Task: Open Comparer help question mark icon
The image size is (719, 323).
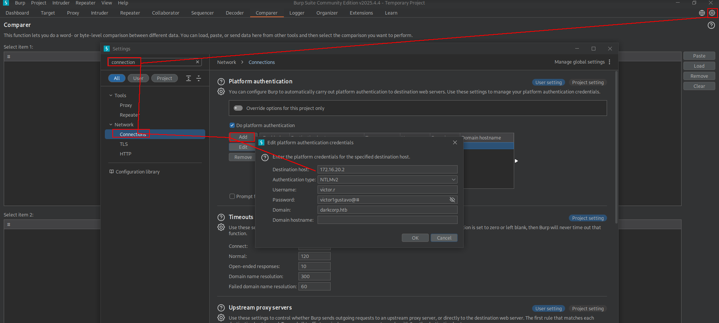Action: (711, 25)
